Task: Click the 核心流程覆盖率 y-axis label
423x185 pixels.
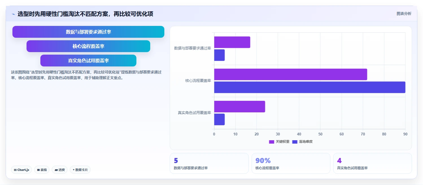Action: click(x=198, y=81)
